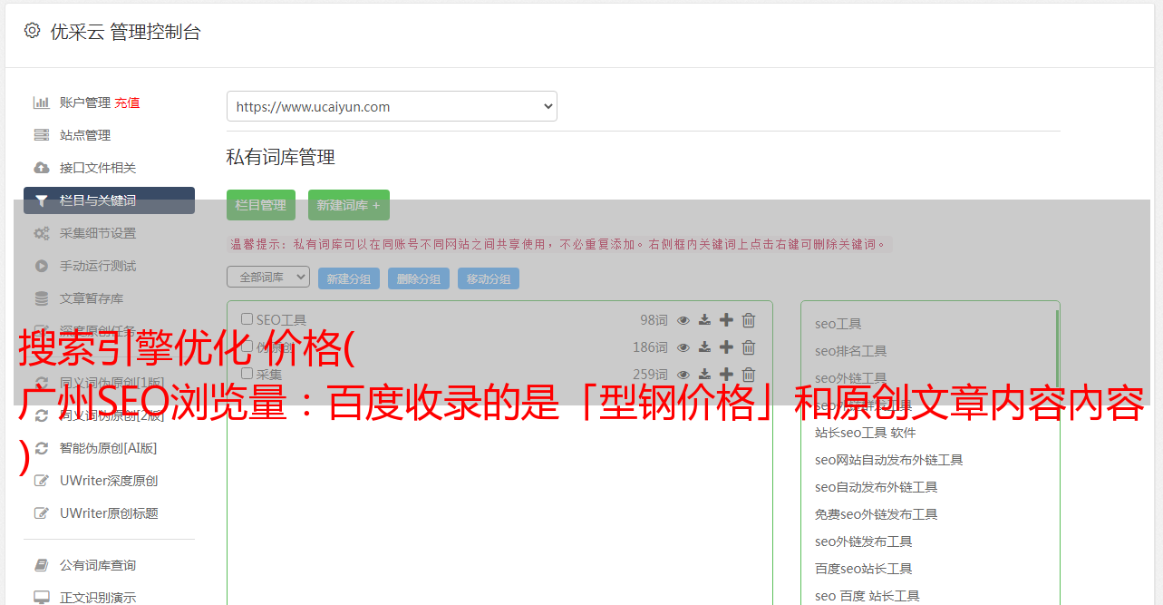Download the 采集 word library

pos(704,375)
